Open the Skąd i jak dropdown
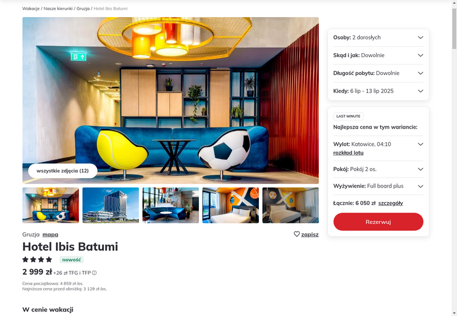This screenshot has width=457, height=316. [378, 55]
